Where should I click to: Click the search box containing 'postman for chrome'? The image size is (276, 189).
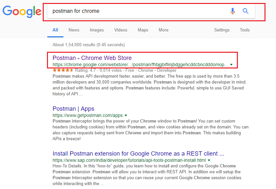point(151,11)
